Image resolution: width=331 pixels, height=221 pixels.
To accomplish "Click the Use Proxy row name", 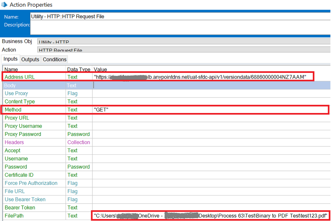I will pos(16,93).
